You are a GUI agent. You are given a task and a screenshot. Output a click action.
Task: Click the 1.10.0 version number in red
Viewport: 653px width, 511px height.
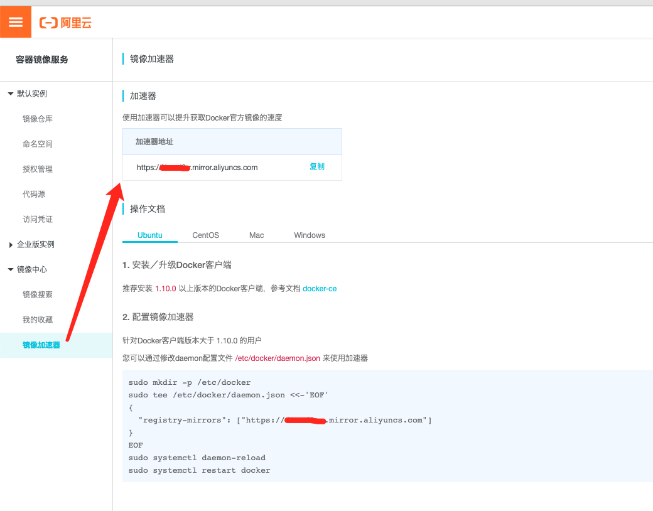coord(166,289)
